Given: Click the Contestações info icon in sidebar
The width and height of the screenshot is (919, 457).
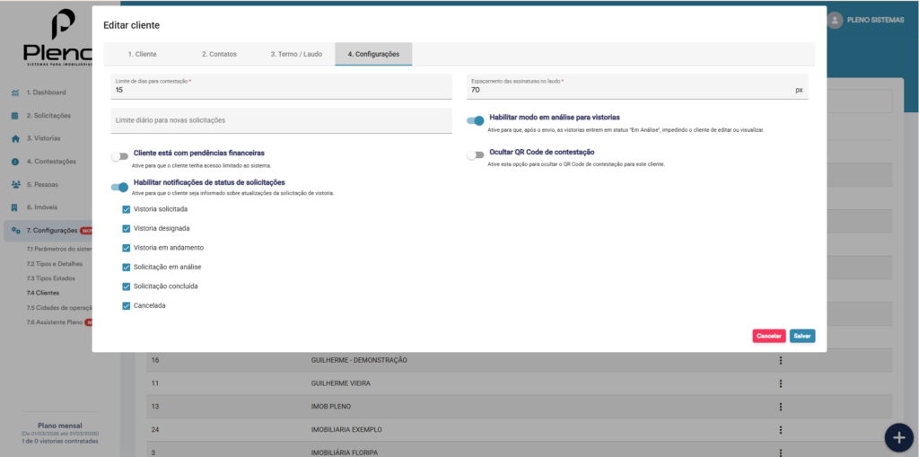Looking at the screenshot, I should pyautogui.click(x=15, y=162).
